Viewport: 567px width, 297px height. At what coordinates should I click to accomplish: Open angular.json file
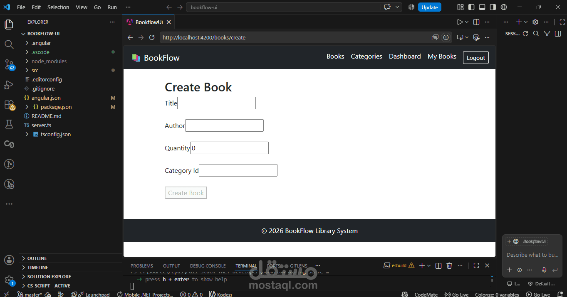pyautogui.click(x=46, y=98)
